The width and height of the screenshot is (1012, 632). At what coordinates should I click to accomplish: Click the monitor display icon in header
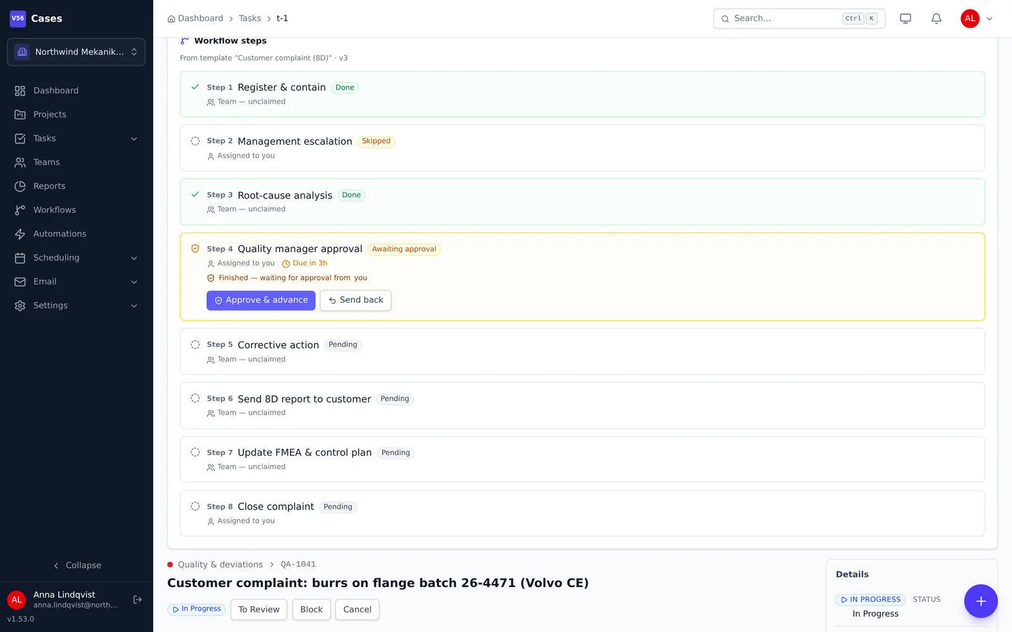[906, 18]
